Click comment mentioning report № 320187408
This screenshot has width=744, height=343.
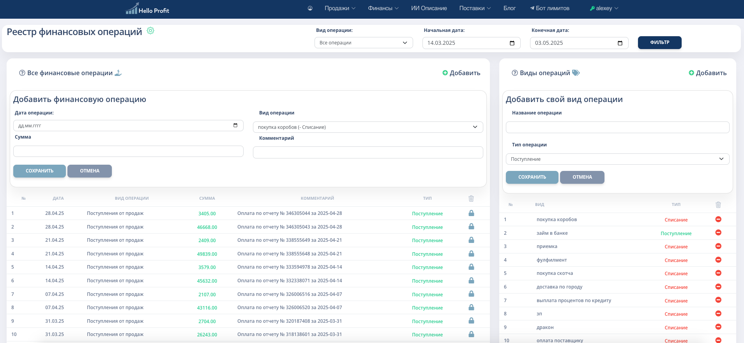290,321
